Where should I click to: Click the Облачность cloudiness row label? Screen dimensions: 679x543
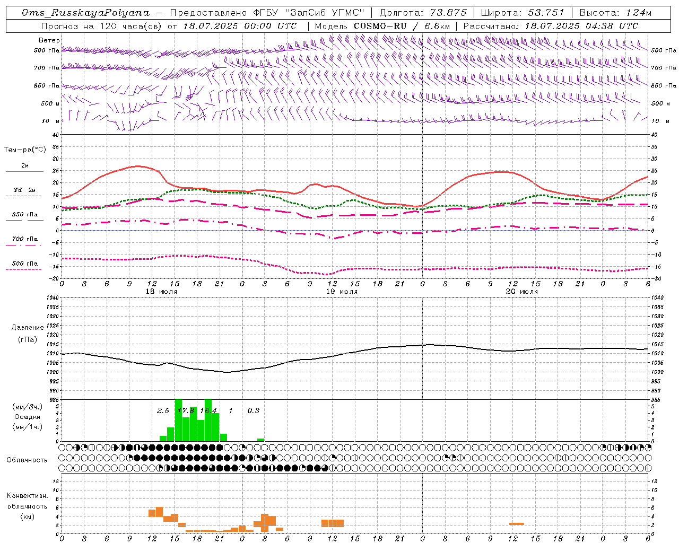coord(27,460)
